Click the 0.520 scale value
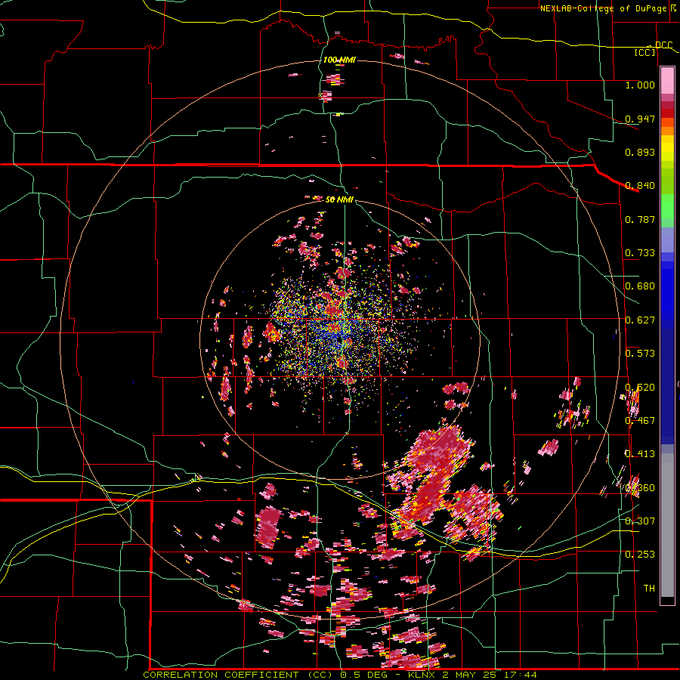 coord(640,387)
